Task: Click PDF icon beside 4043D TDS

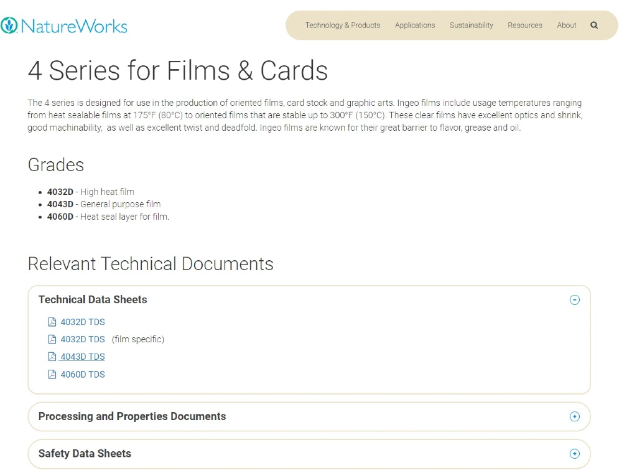Action: coord(52,357)
